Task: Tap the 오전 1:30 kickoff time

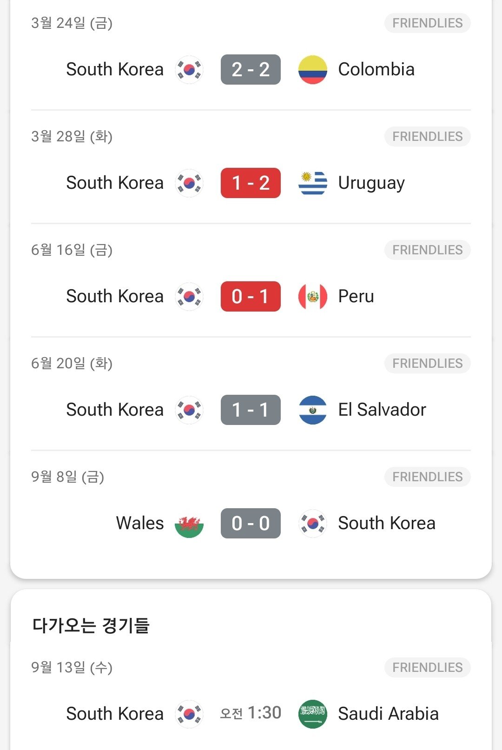Action: (251, 713)
